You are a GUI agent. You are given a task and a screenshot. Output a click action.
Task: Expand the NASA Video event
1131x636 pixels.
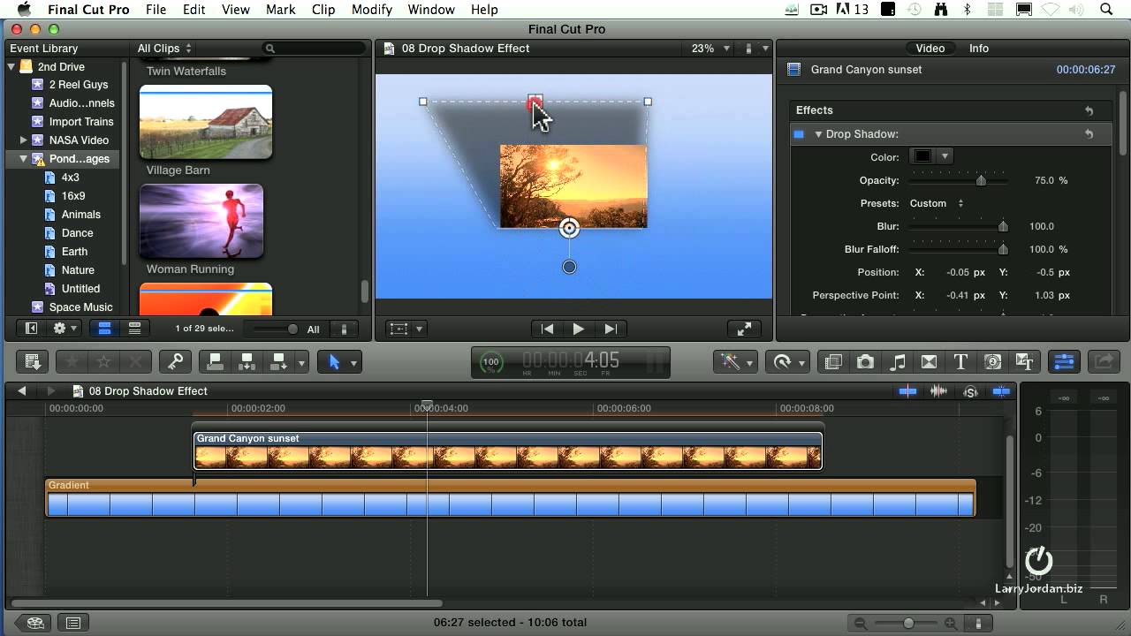pyautogui.click(x=23, y=140)
